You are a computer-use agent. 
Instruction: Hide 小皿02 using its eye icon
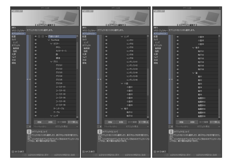pos(106,91)
